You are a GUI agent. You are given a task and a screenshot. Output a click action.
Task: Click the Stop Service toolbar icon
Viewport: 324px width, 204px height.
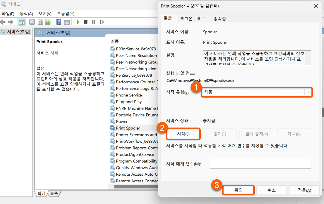pos(86,22)
